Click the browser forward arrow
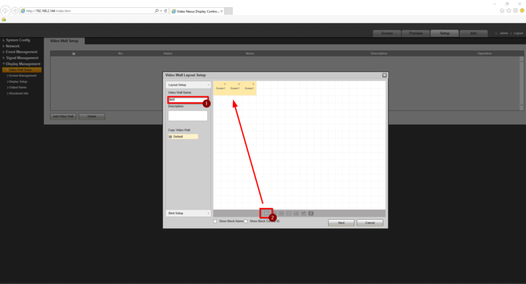The width and height of the screenshot is (526, 284). [15, 10]
